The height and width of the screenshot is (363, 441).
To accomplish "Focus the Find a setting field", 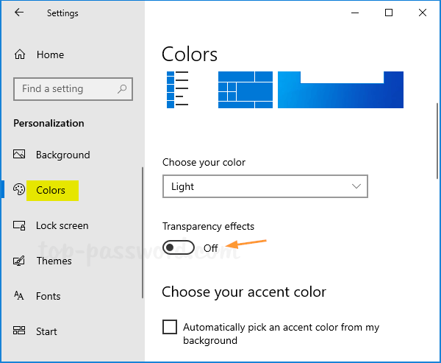I will [x=73, y=89].
